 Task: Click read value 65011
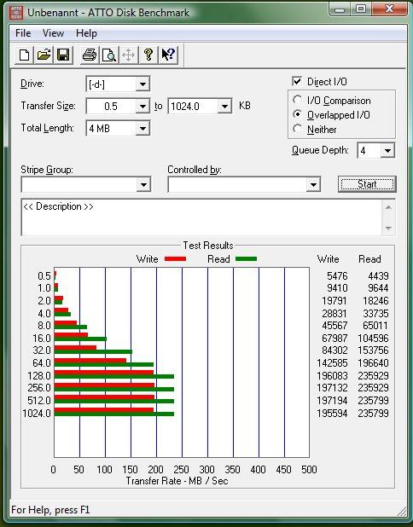click(x=375, y=326)
